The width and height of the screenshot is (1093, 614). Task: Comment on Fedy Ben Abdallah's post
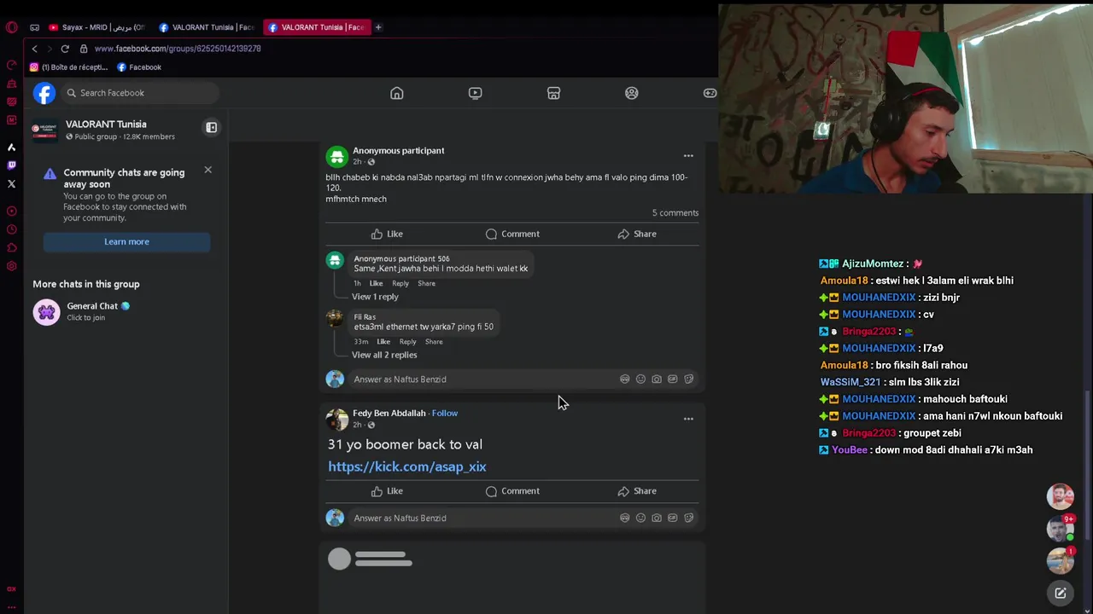(512, 491)
